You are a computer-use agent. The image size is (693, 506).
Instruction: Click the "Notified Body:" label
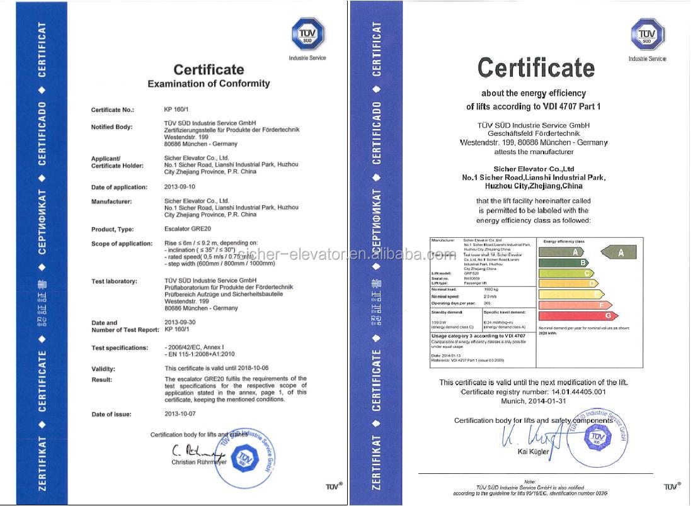[112, 127]
